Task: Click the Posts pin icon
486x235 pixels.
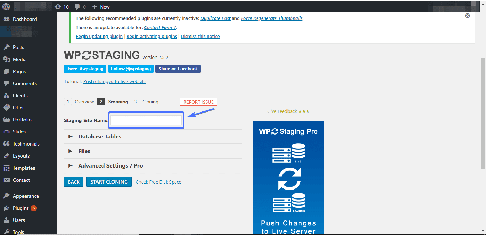Action: click(x=6, y=47)
